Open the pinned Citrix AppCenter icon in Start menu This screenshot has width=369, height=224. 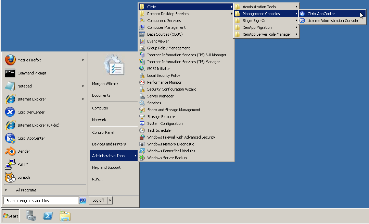tap(10, 138)
